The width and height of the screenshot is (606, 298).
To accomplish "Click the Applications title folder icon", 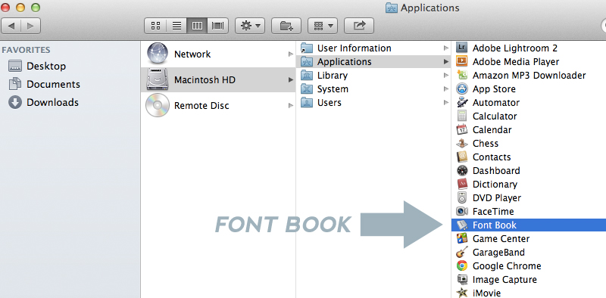I will pos(392,8).
